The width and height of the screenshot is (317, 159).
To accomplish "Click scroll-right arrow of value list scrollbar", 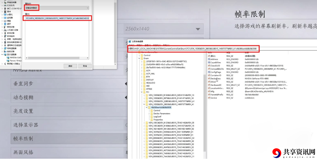I will 88,58.
